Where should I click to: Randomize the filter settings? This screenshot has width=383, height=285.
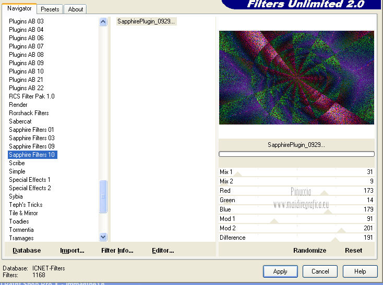tap(310, 251)
